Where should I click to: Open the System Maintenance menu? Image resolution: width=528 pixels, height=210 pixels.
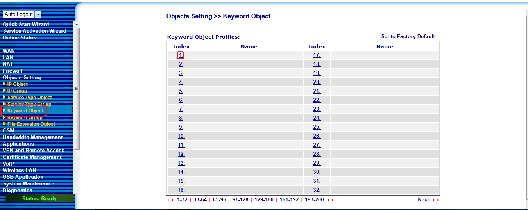tap(29, 184)
